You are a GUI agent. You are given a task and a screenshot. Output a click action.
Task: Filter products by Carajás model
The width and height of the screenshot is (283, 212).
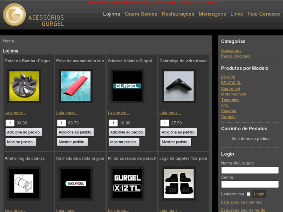[x=228, y=116]
